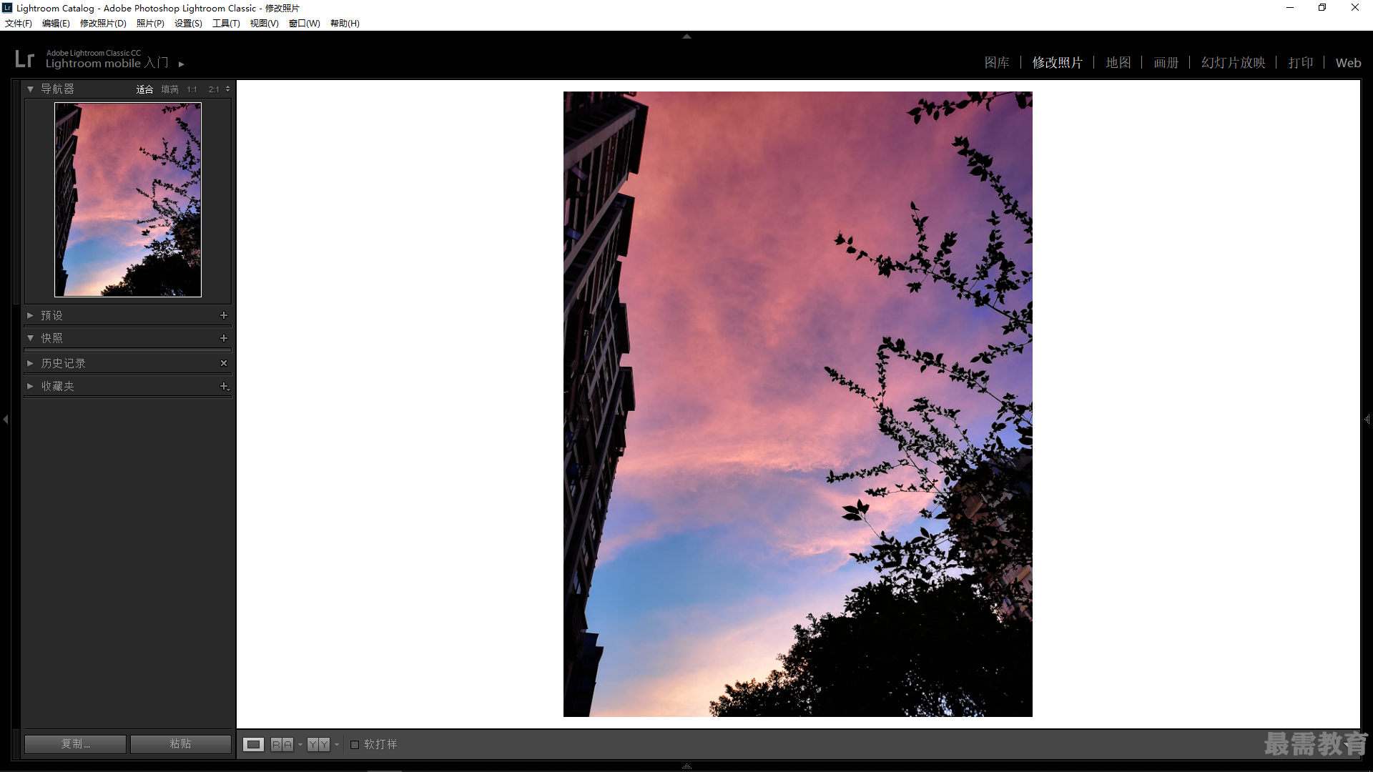Viewport: 1373px width, 772px height.
Task: Open the 画册 Book module
Action: [x=1166, y=63]
